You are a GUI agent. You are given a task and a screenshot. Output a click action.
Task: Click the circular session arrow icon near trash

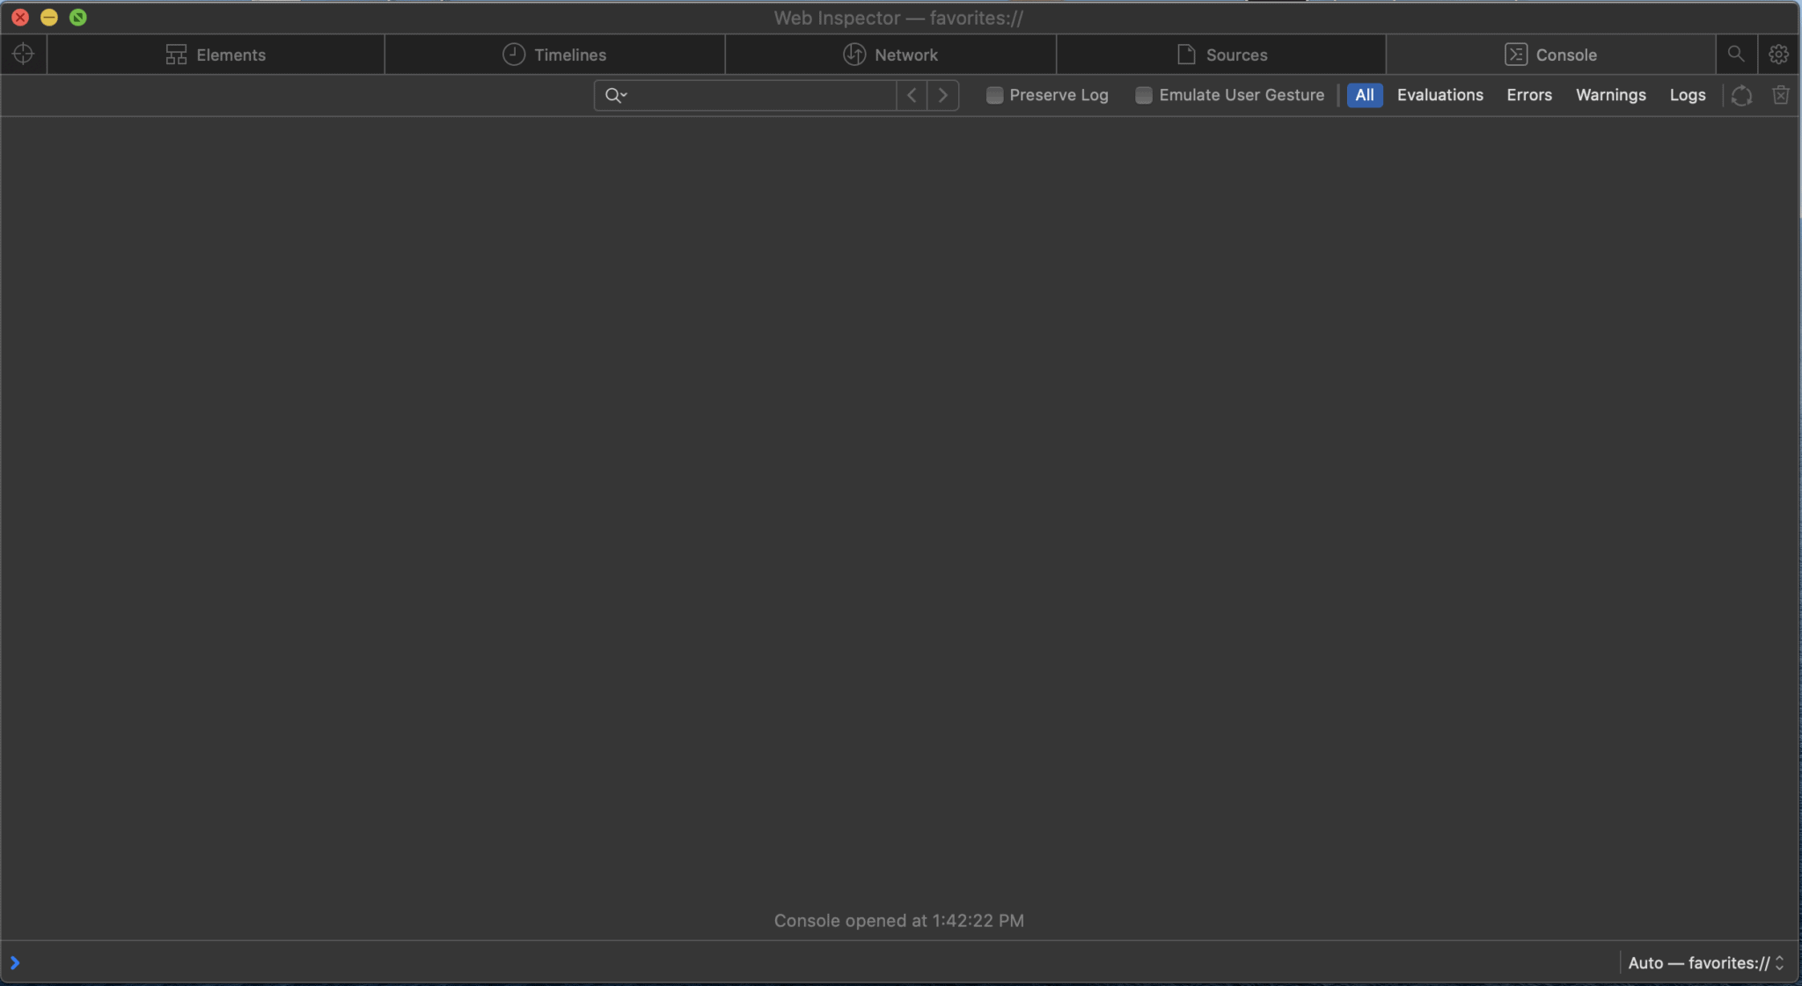coord(1740,95)
